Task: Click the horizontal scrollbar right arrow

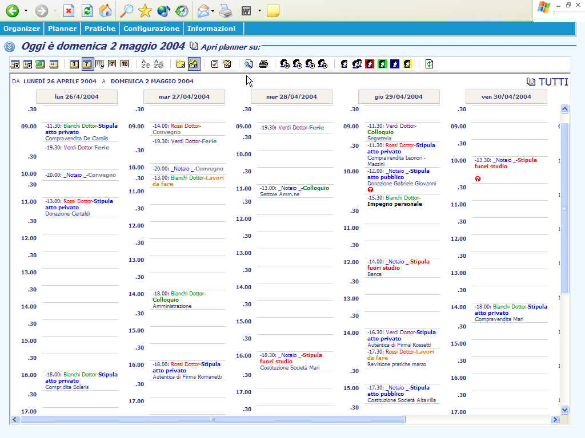Action: (x=555, y=420)
